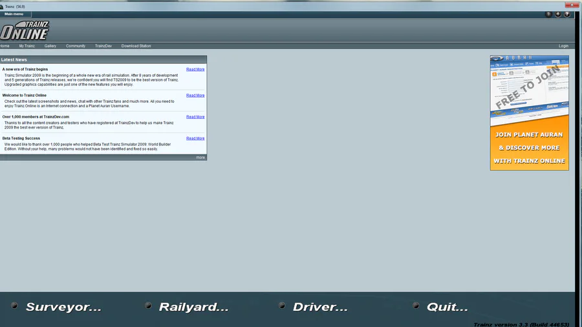
Task: Close the Trainz window
Action: pyautogui.click(x=572, y=5)
